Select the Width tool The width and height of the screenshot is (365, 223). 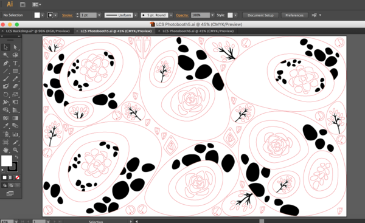coord(5,102)
